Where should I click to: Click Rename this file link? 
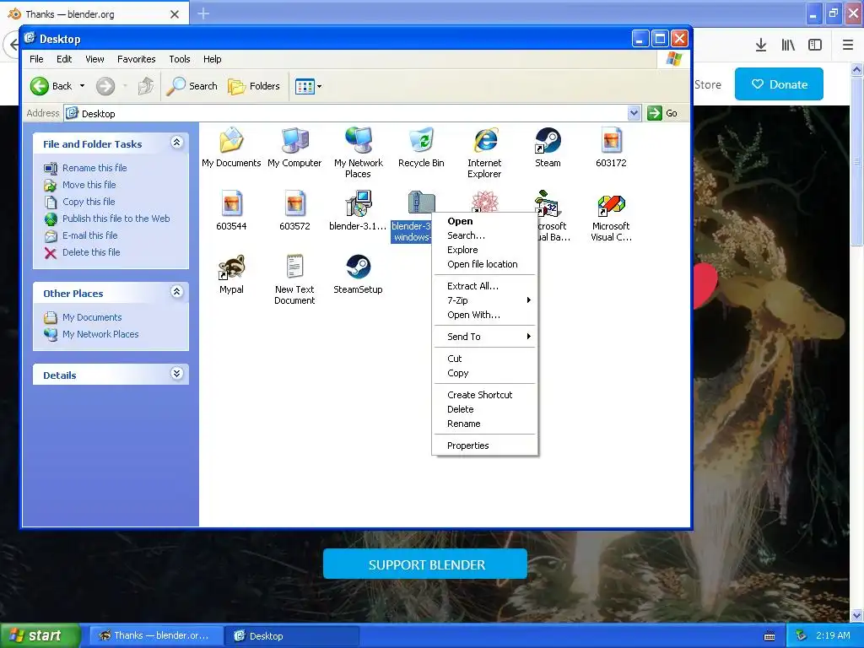(94, 168)
